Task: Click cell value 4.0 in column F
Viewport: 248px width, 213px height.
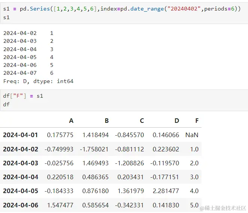Action: click(x=194, y=191)
